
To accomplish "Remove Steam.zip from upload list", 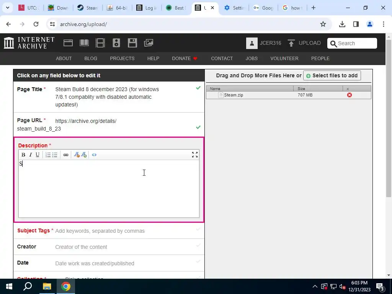I will pos(349,95).
